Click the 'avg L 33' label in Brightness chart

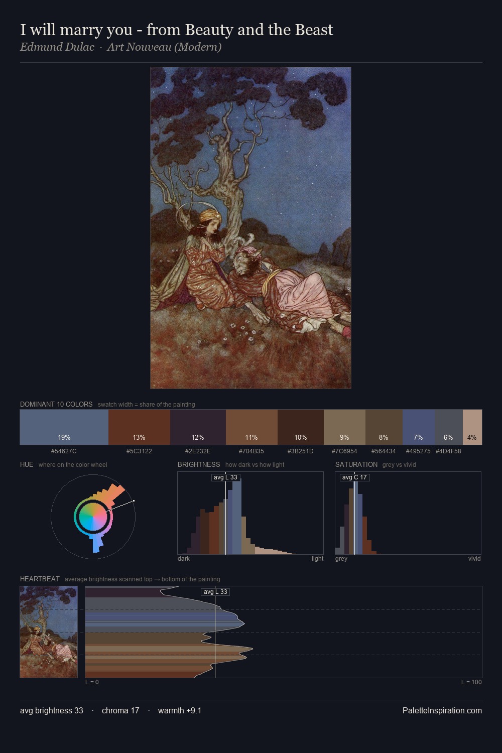225,477
